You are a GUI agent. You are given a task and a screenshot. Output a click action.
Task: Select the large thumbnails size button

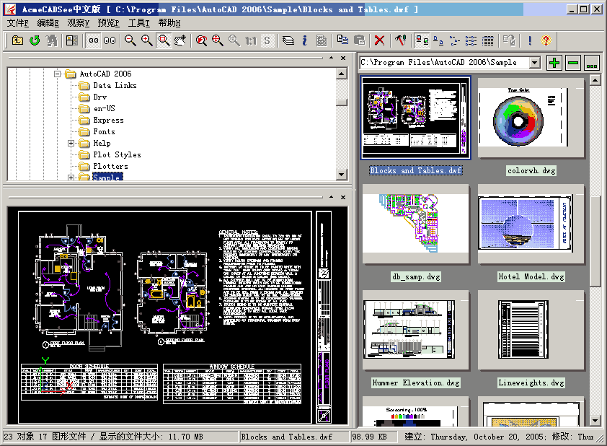110,40
